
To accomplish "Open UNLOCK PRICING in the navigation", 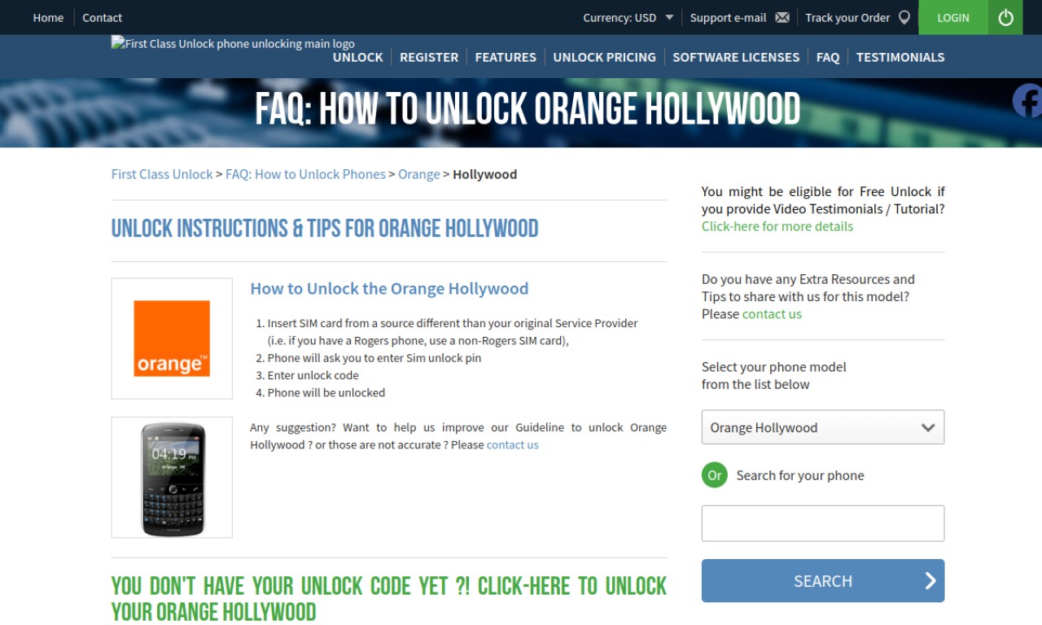I will [604, 57].
